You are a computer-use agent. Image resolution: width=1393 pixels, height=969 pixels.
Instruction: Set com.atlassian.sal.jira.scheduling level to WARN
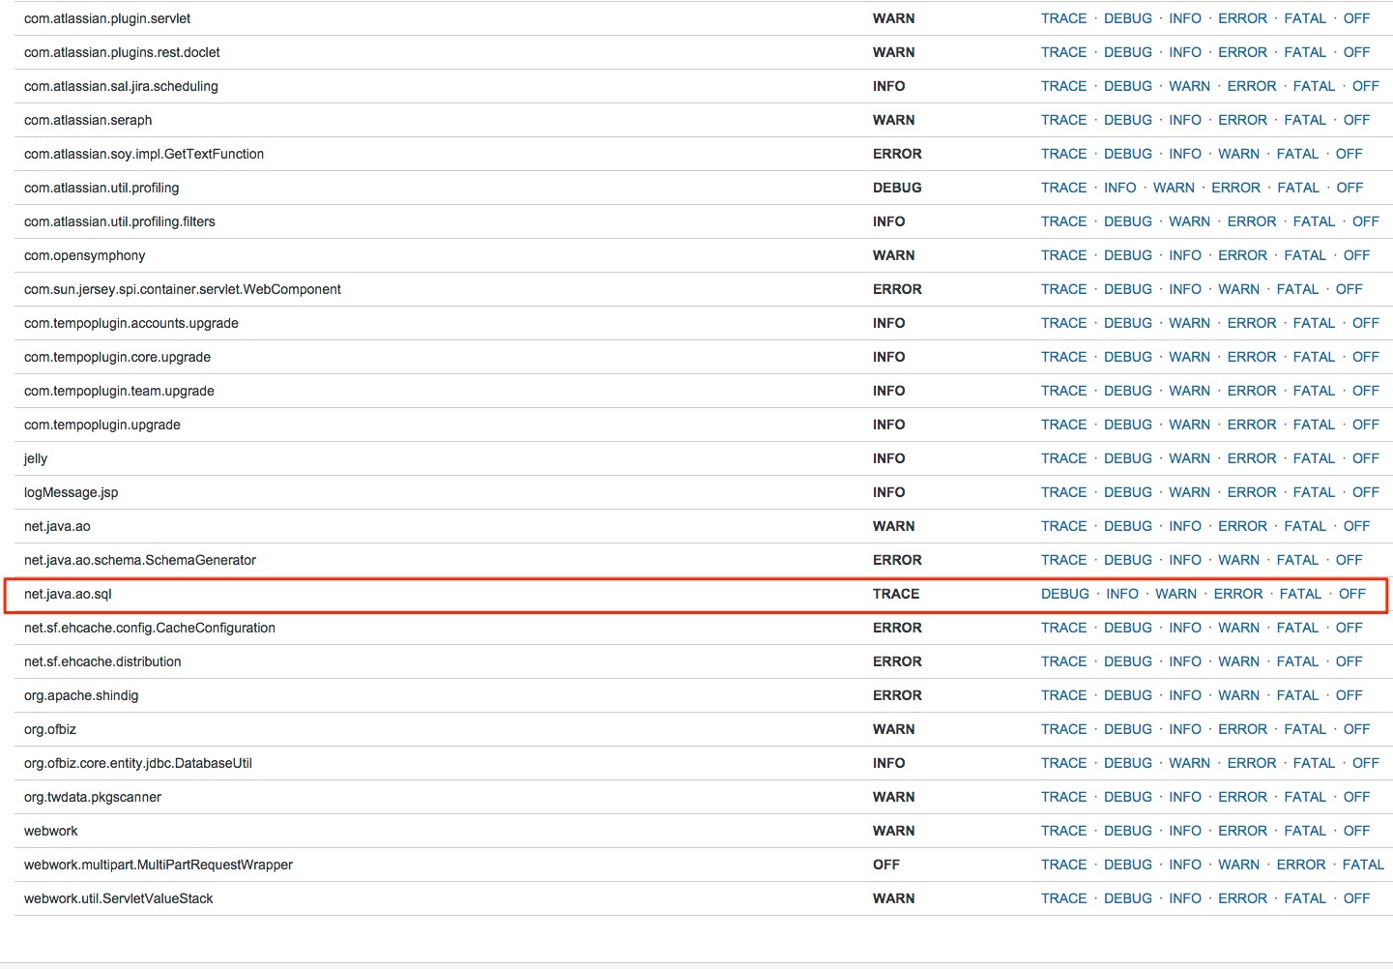[1189, 86]
